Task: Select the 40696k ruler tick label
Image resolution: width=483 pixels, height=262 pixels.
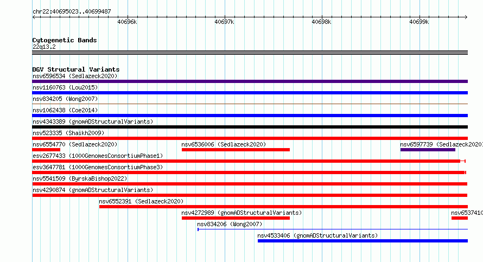Action: click(x=127, y=22)
